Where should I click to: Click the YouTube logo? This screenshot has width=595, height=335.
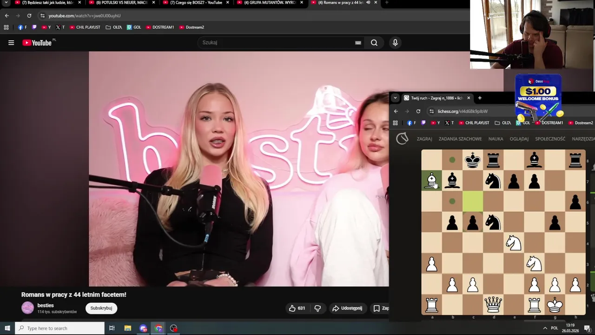pos(37,43)
